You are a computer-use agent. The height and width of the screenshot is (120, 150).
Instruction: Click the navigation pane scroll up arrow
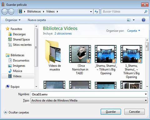[x=36, y=26]
